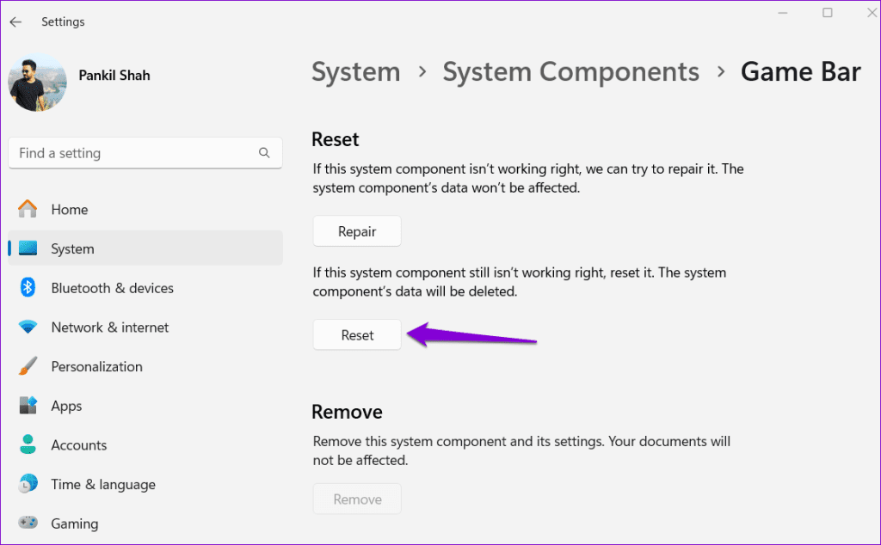Click the Bluetooth icon in sidebar
881x545 pixels.
[x=28, y=288]
